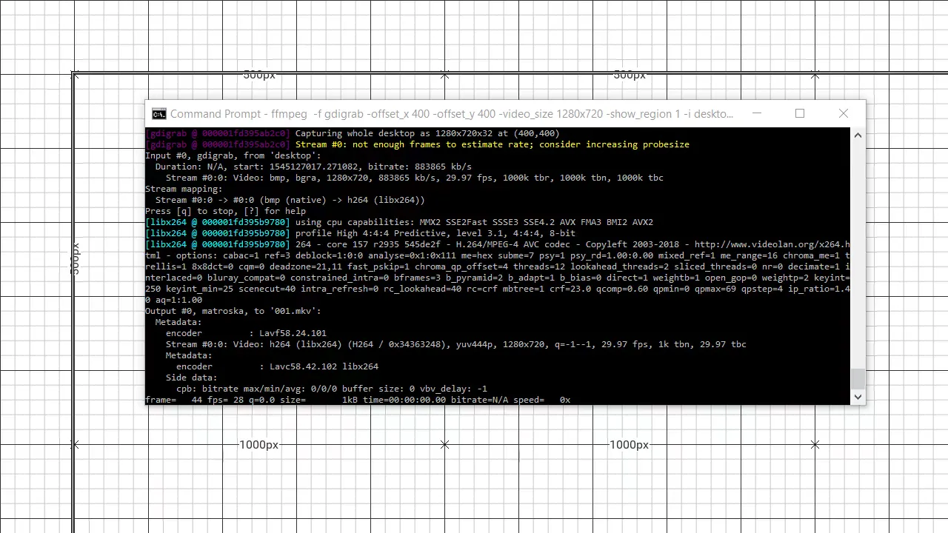Viewport: 948px width, 533px height.
Task: Click the 'Press [q] to stop, [?] for help' line
Action: pos(225,211)
